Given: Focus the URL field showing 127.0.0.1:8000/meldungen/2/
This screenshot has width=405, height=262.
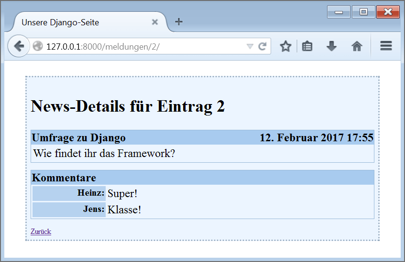Looking at the screenshot, I should pyautogui.click(x=143, y=46).
